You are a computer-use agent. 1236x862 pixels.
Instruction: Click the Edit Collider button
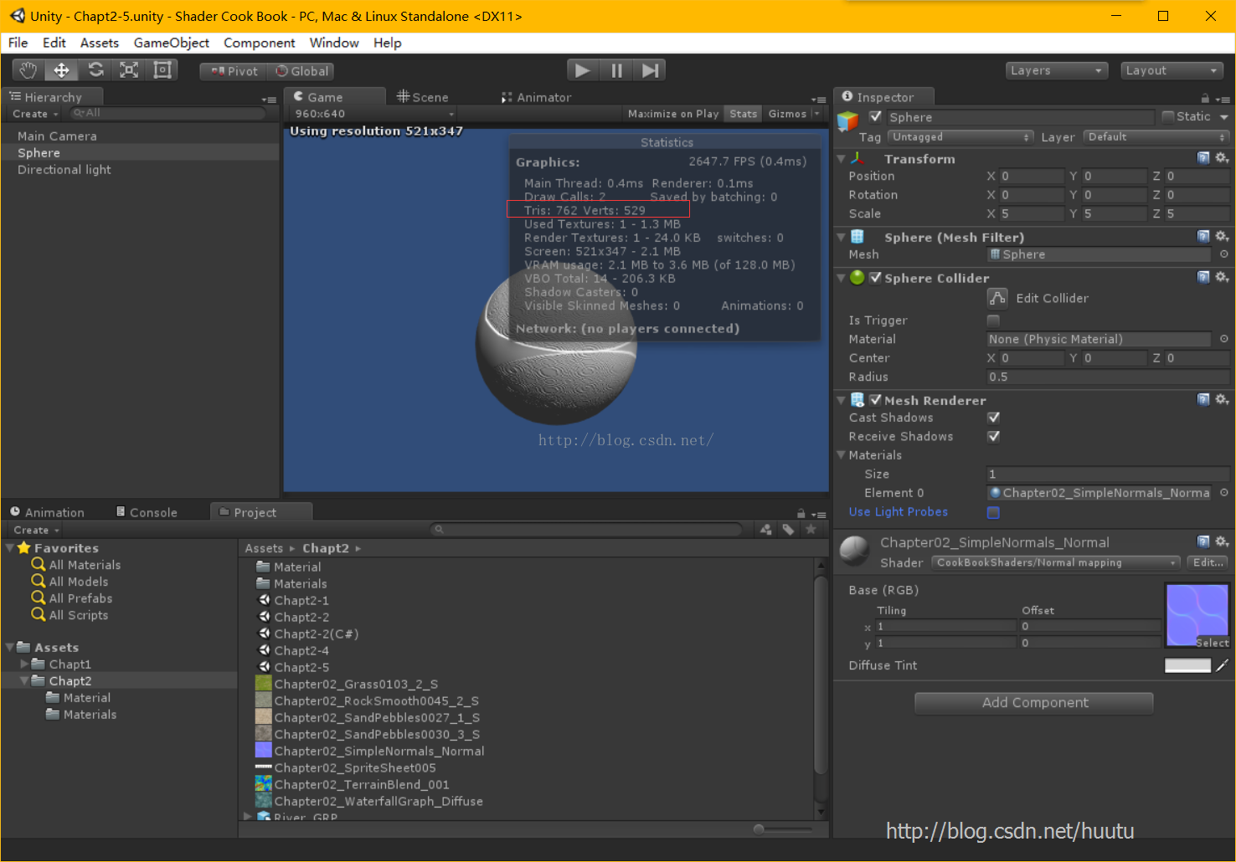coord(997,298)
